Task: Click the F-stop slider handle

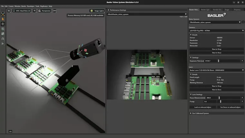Action: click(x=220, y=102)
